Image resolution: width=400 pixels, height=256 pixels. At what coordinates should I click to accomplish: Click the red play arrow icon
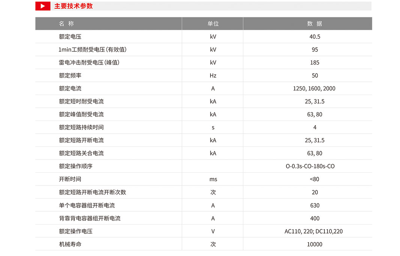pos(43,6)
